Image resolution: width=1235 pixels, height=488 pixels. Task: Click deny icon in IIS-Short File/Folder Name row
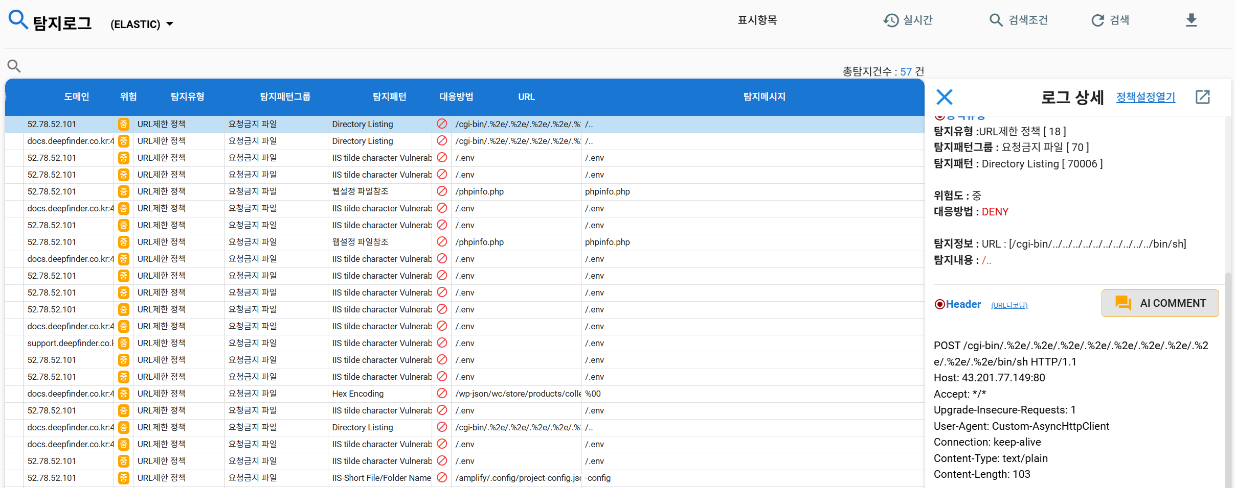coord(442,477)
